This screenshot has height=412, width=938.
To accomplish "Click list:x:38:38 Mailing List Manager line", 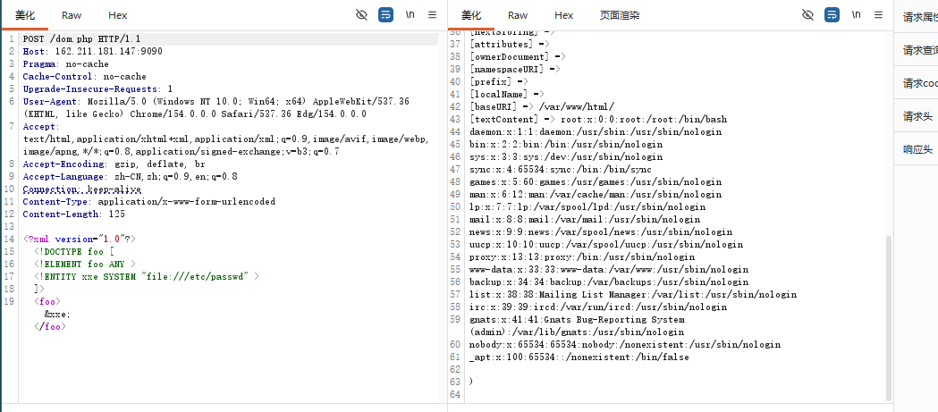I will tap(633, 294).
